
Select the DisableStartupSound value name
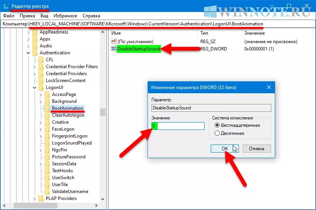pyautogui.click(x=139, y=49)
